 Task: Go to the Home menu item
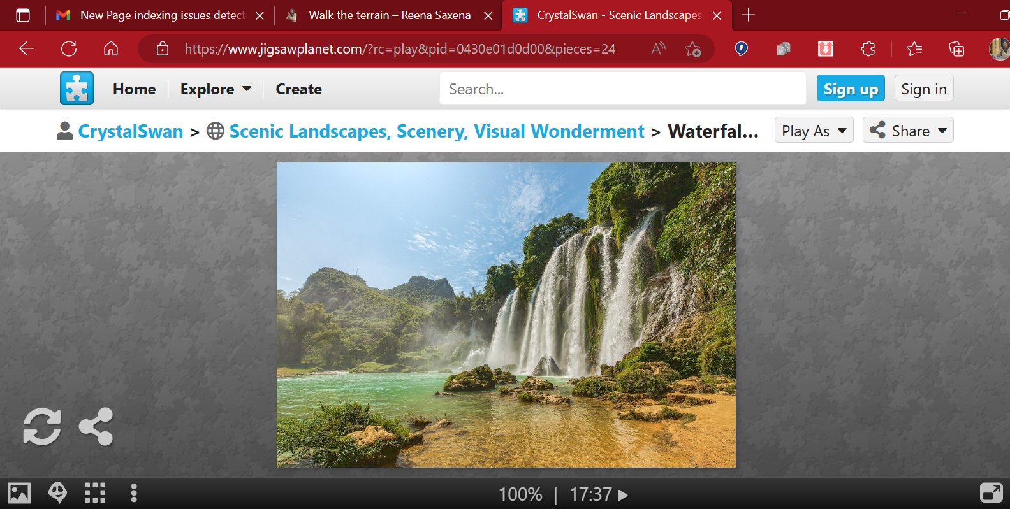[x=134, y=89]
